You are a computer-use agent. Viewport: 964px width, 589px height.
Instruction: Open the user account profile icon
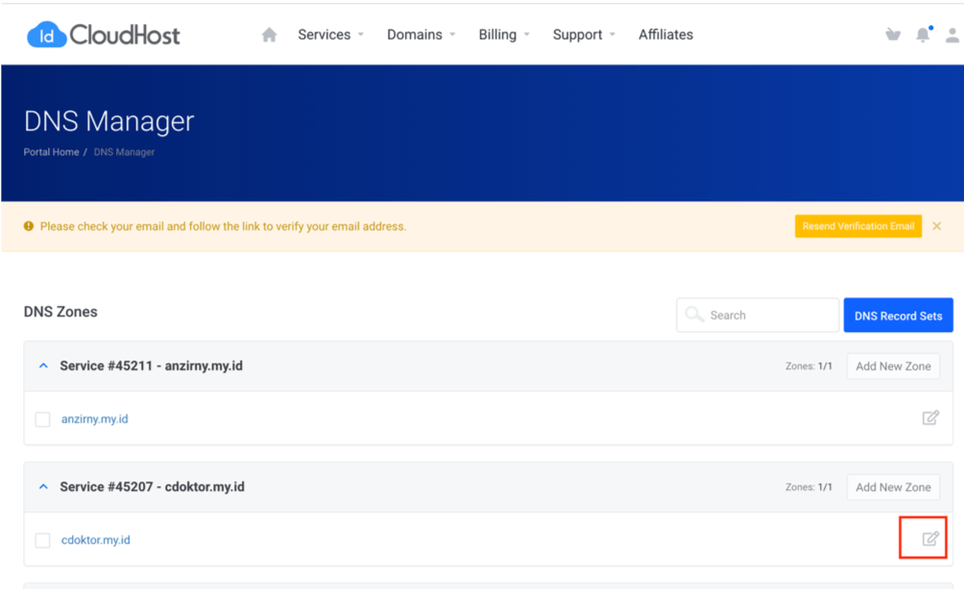tap(952, 35)
